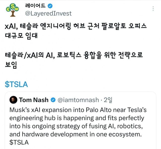Open the @iamtomnash handle
This screenshot has width=161, height=149.
pos(78,100)
